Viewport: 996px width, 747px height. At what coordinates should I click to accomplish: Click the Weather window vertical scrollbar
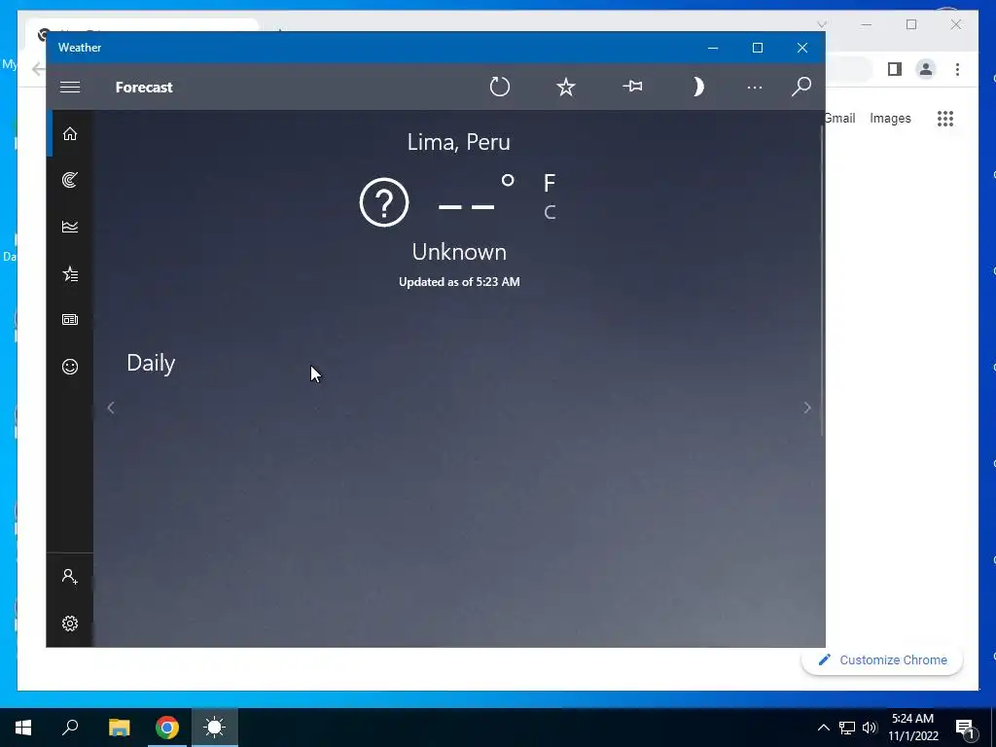pyautogui.click(x=822, y=279)
